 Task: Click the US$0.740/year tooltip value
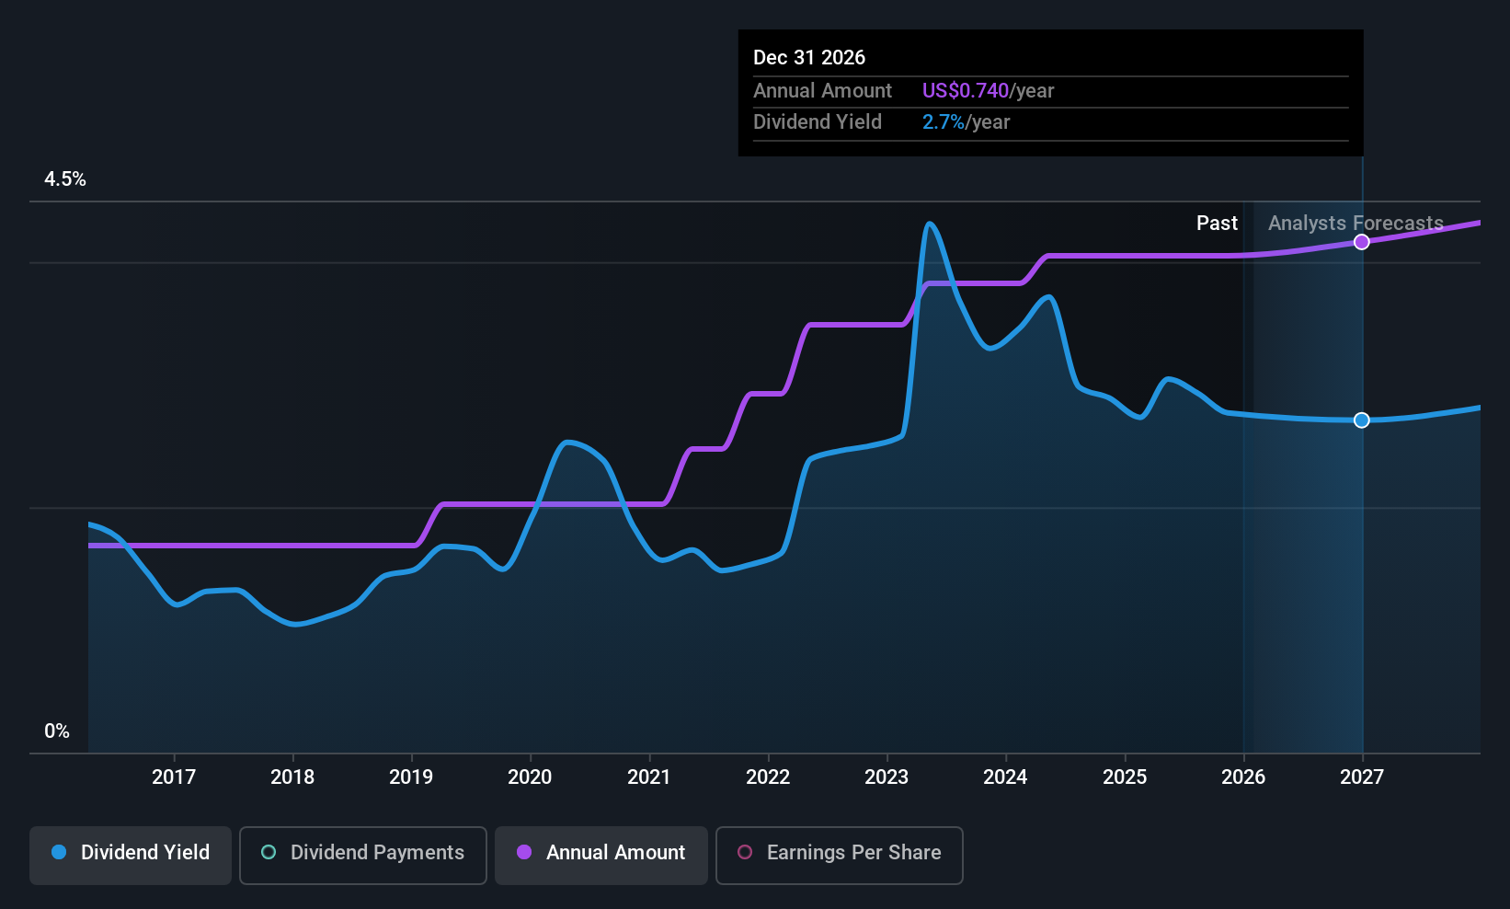click(x=988, y=91)
